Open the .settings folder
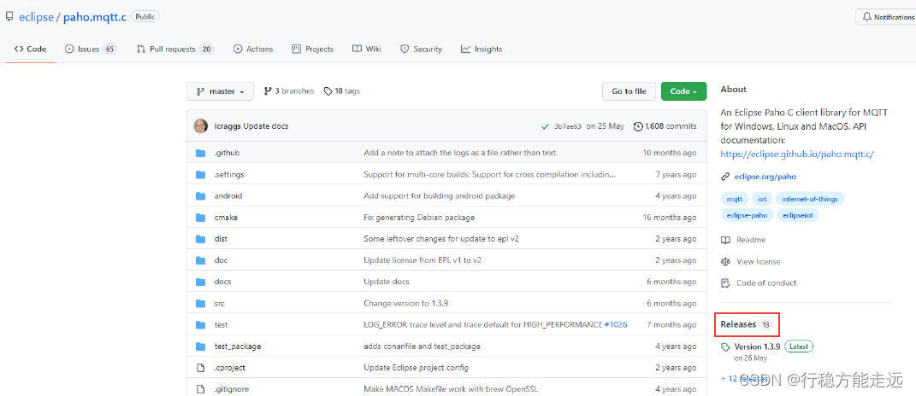Viewport: 916px width, 396px height. click(229, 174)
